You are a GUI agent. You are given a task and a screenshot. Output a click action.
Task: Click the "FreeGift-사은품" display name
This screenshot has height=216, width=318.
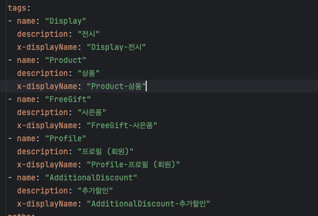[x=122, y=125]
